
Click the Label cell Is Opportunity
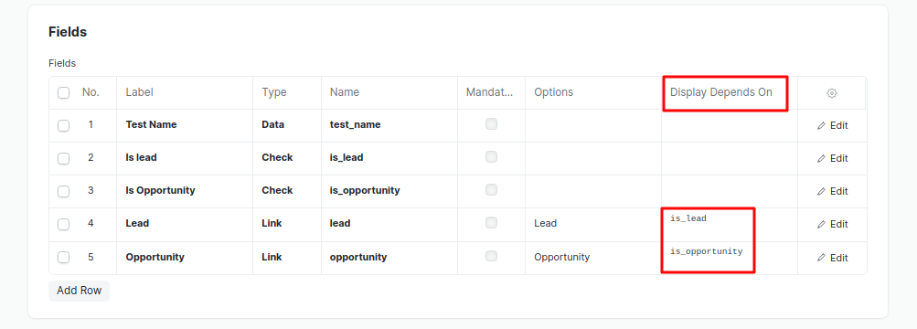(x=185, y=191)
